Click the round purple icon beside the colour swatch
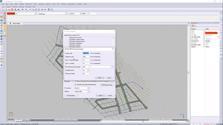 tap(5, 13)
